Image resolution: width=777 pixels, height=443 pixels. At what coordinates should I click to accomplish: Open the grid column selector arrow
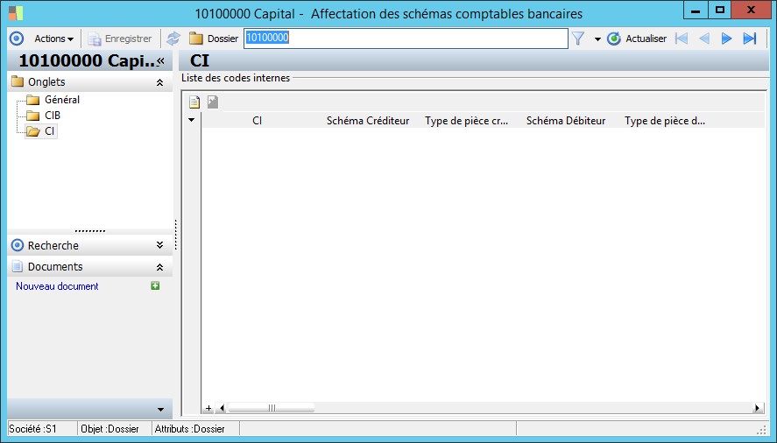(x=191, y=120)
